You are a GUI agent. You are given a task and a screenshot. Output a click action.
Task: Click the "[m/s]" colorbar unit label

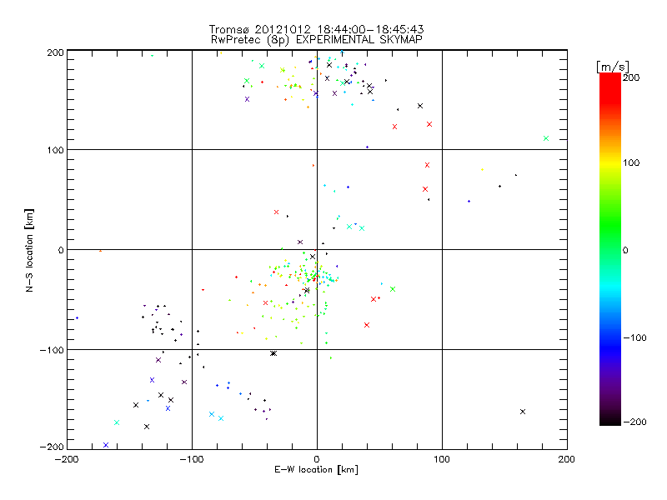click(613, 67)
